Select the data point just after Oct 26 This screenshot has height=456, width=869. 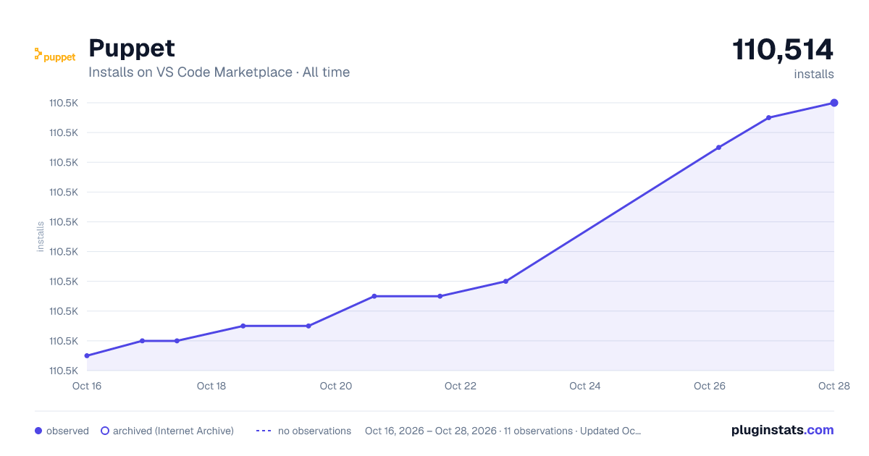718,148
